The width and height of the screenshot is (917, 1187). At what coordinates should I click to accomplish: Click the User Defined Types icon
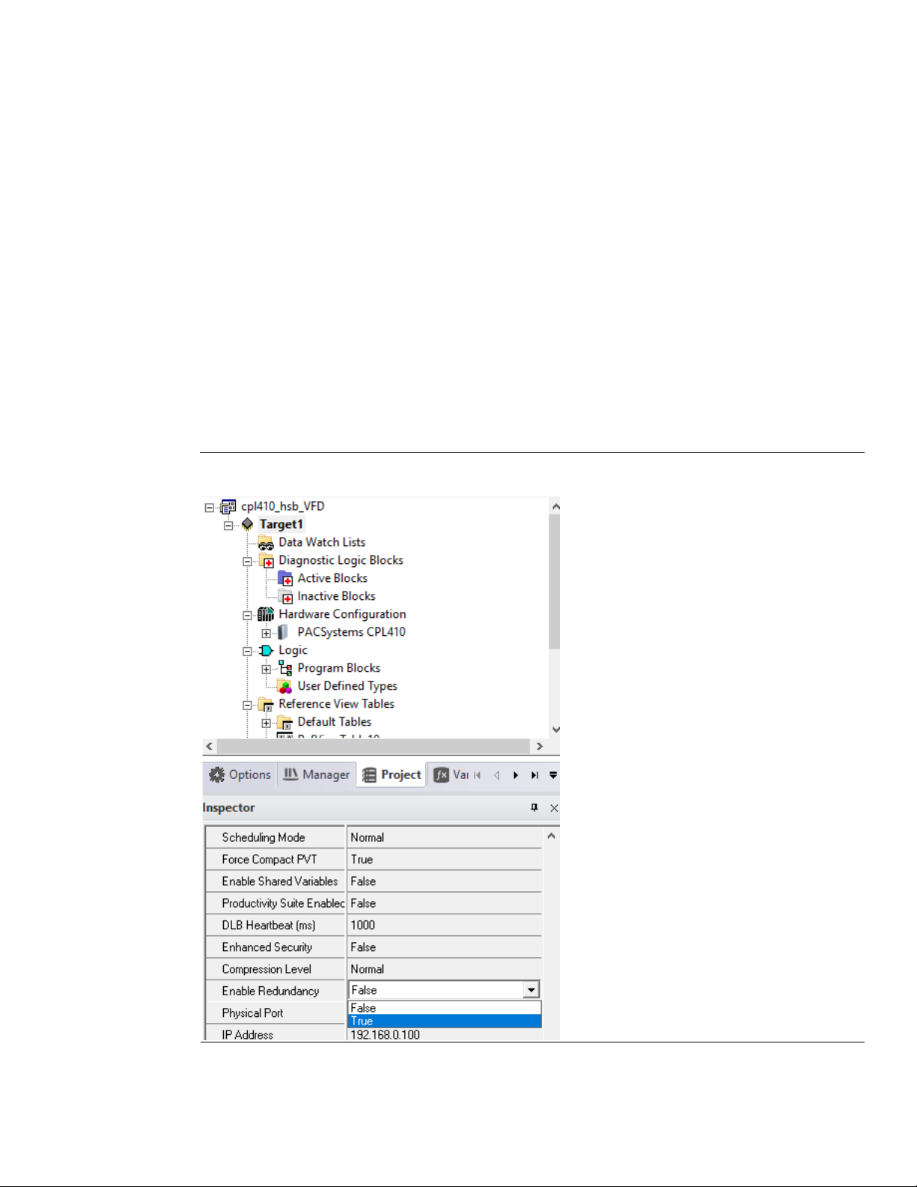(285, 687)
